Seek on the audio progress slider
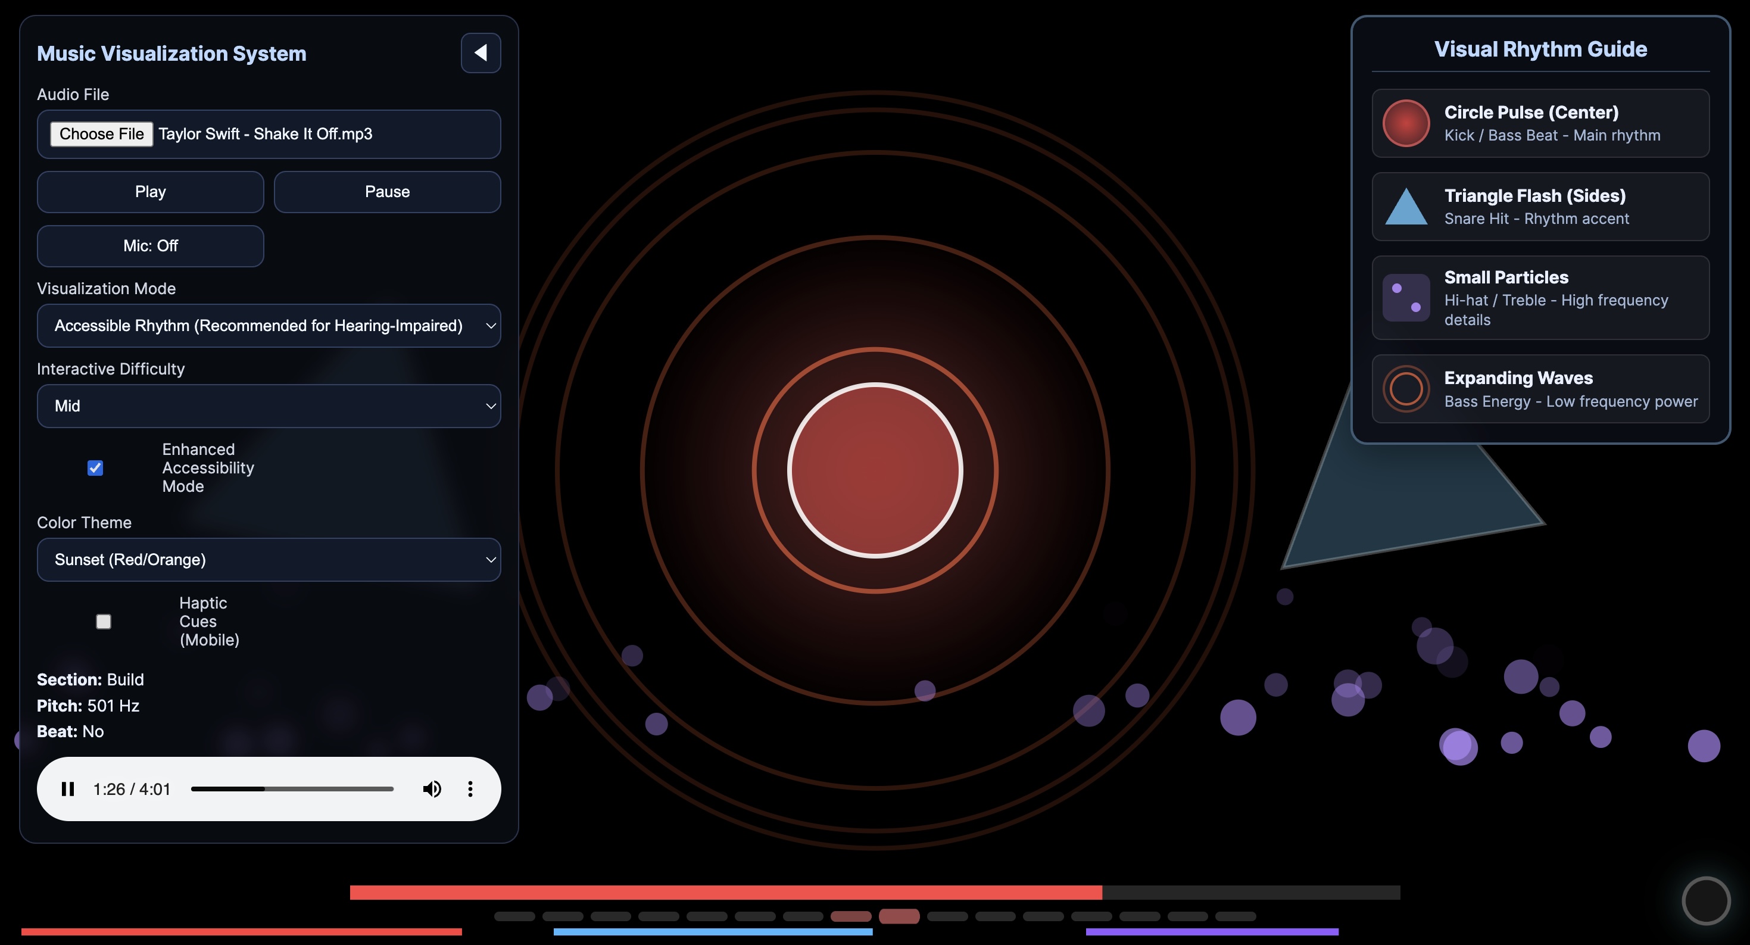 [x=292, y=789]
